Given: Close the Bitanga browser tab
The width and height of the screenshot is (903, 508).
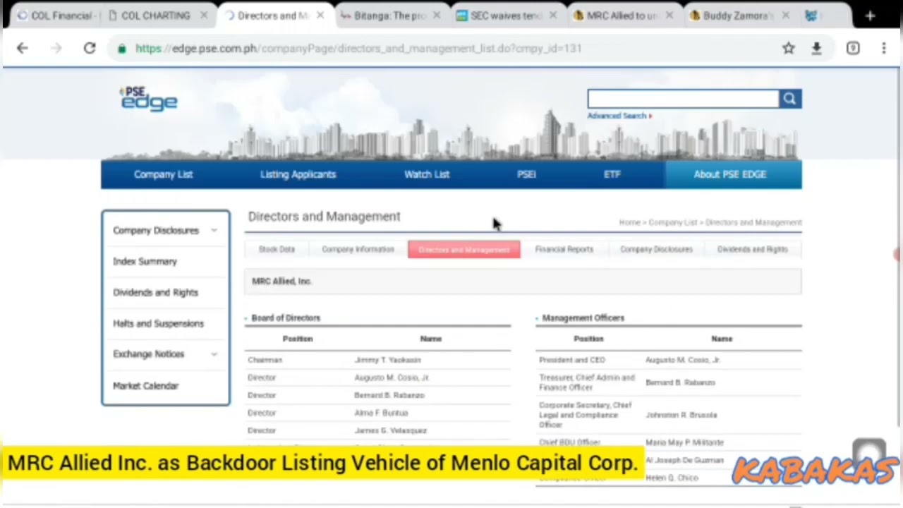Looking at the screenshot, I should (436, 16).
